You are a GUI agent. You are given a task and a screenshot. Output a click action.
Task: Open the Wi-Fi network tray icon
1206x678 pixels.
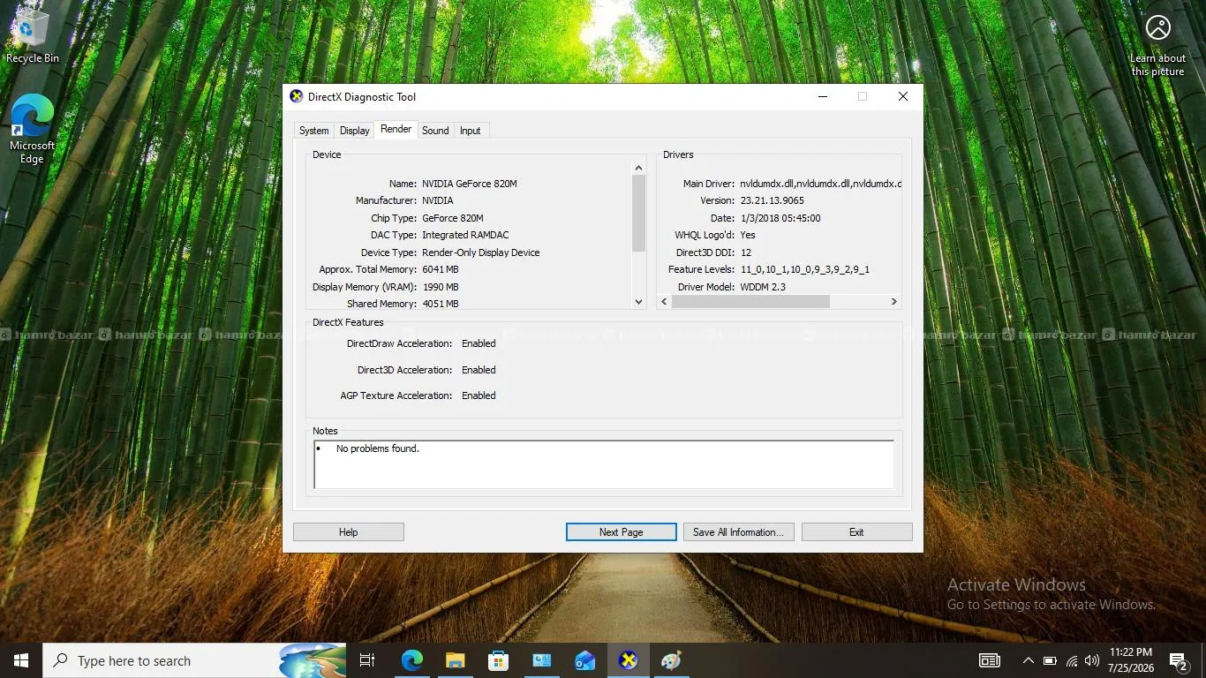tap(1072, 660)
